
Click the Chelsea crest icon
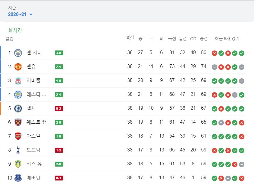pos(18,109)
